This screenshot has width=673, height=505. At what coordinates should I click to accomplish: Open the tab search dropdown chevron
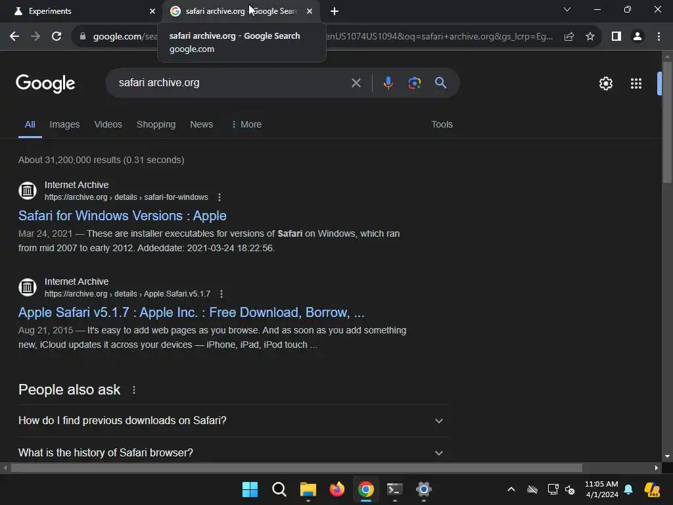click(x=567, y=9)
